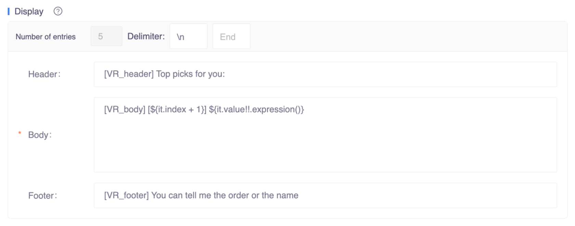Click the Delimiter field containing \n
Screen dimensions: 575x226
(188, 36)
